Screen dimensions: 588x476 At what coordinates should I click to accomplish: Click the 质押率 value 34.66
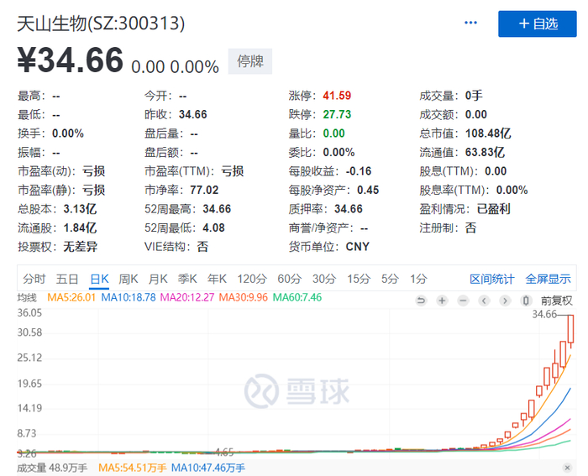point(349,209)
